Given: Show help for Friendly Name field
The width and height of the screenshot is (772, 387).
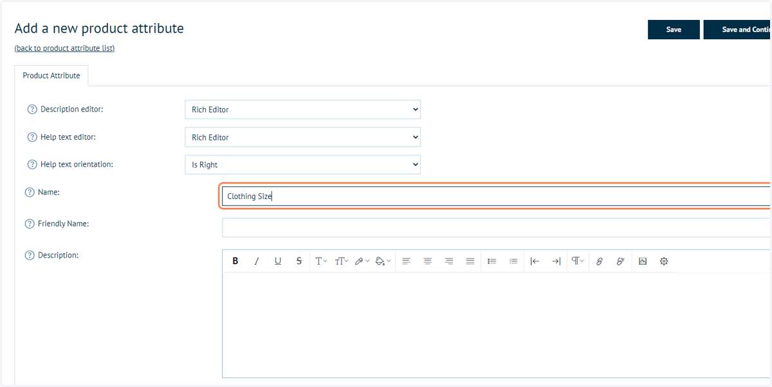Looking at the screenshot, I should pyautogui.click(x=30, y=224).
